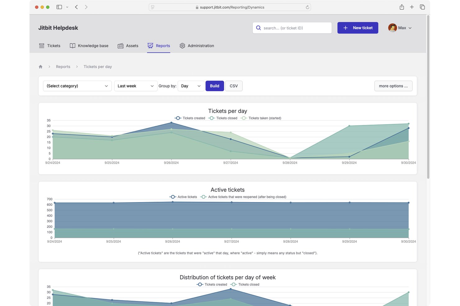Screen dimensions: 460x306
Task: Toggle Tickets created legend in Distribution chart
Action: click(x=212, y=284)
